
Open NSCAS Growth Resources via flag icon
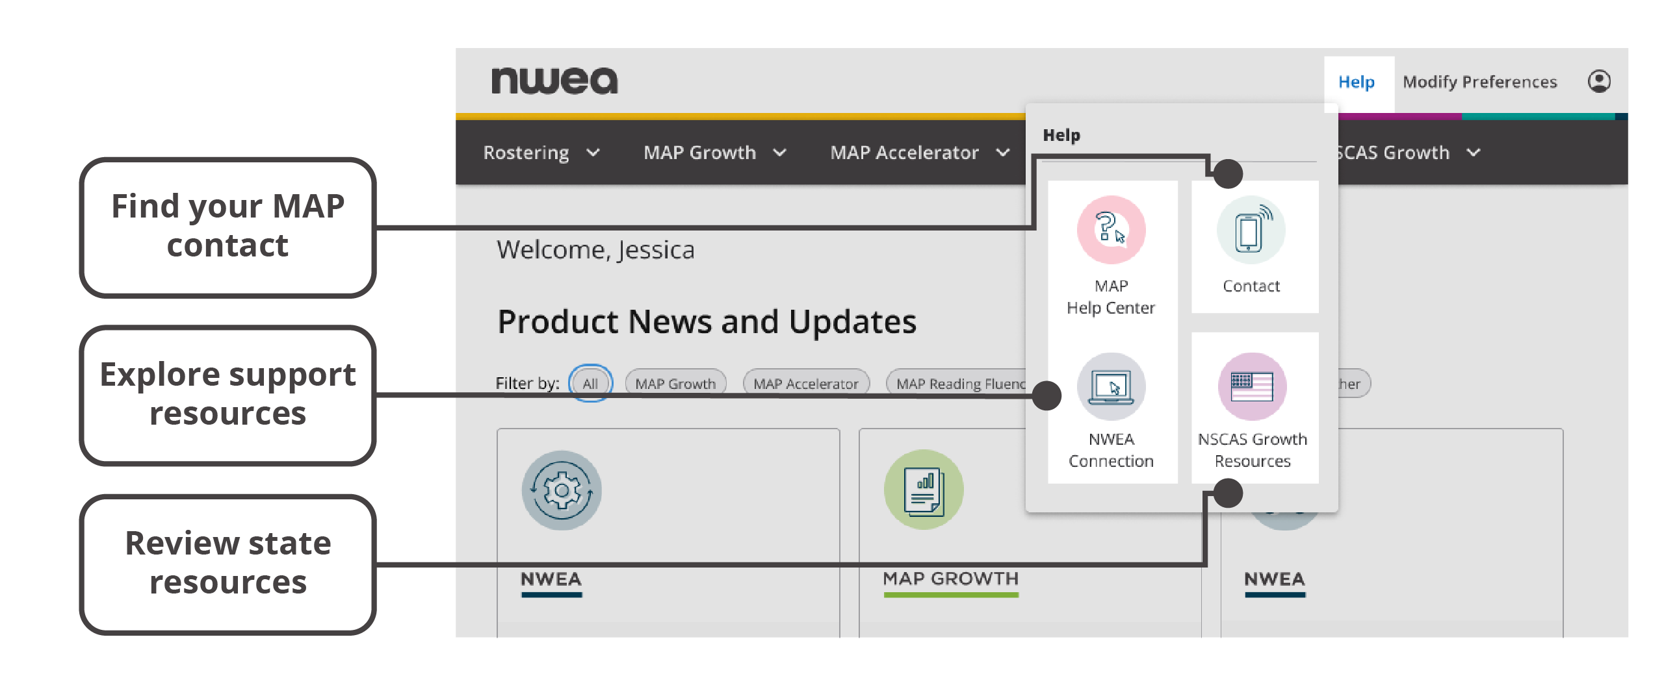(x=1251, y=386)
